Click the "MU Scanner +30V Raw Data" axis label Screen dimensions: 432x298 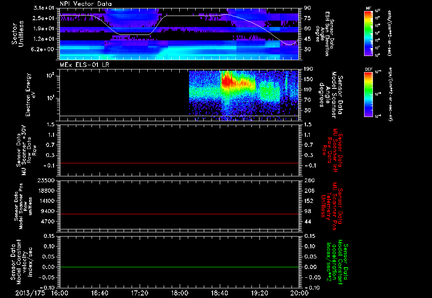pyautogui.click(x=26, y=150)
